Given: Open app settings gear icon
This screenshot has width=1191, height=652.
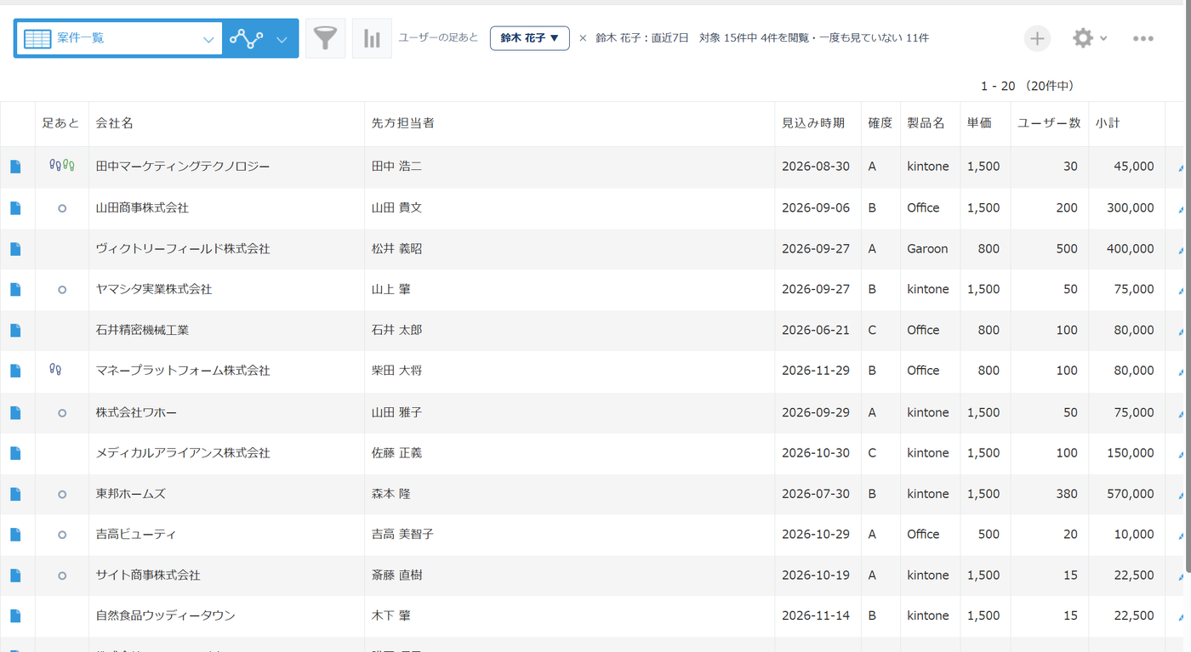Looking at the screenshot, I should [x=1082, y=38].
